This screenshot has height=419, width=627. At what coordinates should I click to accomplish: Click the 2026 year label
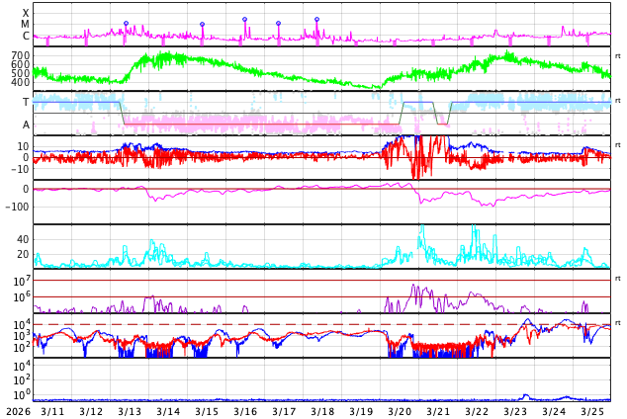[x=16, y=411]
